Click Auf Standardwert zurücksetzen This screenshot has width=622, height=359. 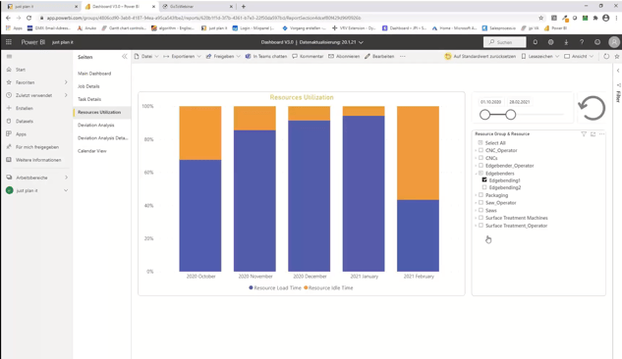pos(481,56)
